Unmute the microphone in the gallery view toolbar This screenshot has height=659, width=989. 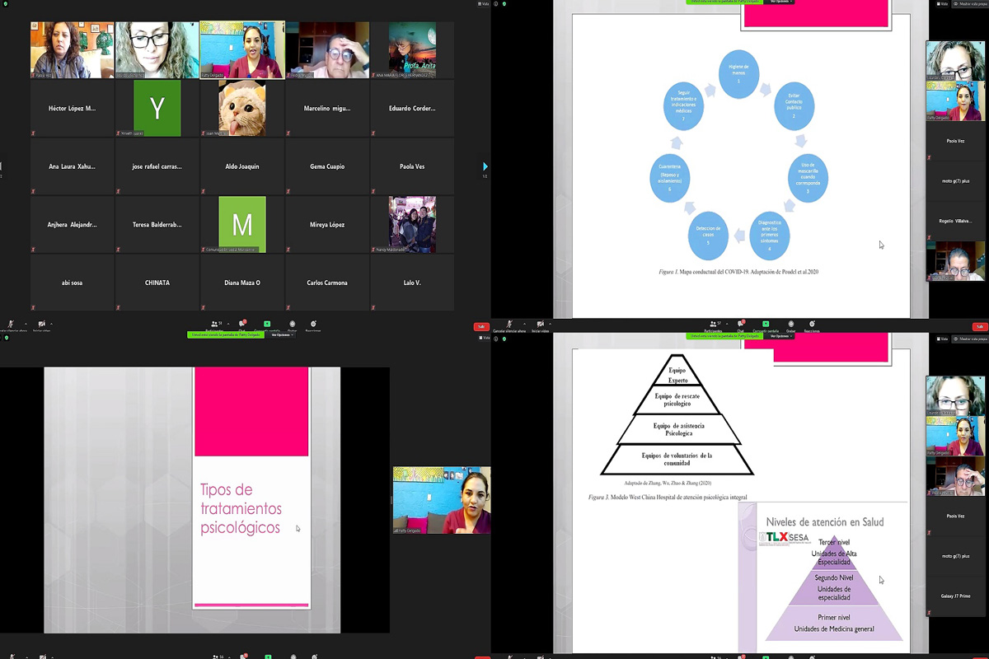[12, 325]
